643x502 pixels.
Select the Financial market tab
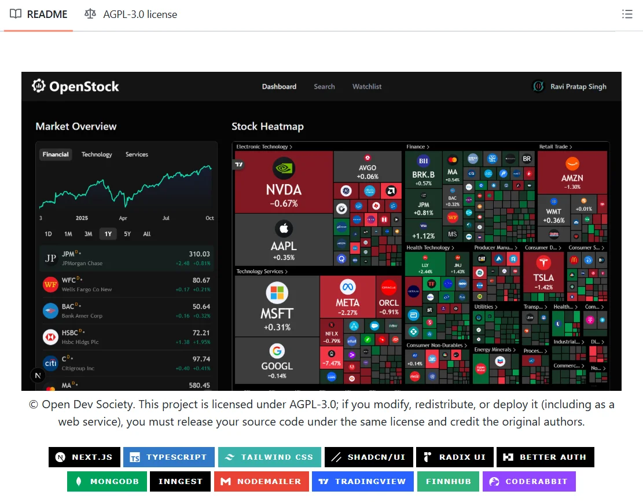(x=56, y=154)
